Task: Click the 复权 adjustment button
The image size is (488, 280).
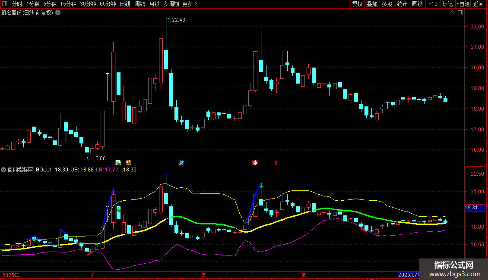Action: pos(357,4)
